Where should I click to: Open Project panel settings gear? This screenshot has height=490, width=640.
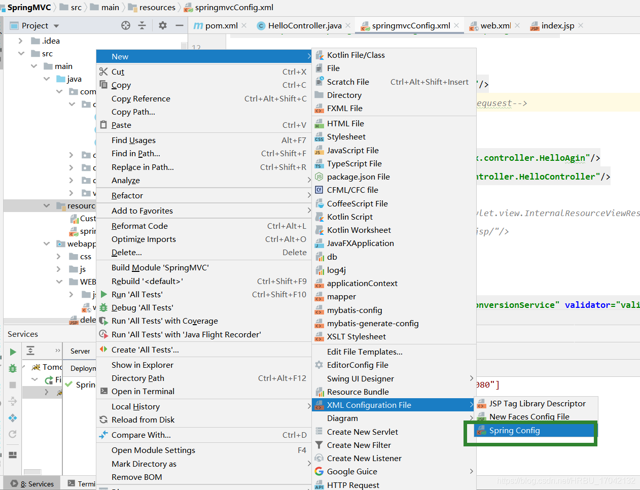[163, 25]
